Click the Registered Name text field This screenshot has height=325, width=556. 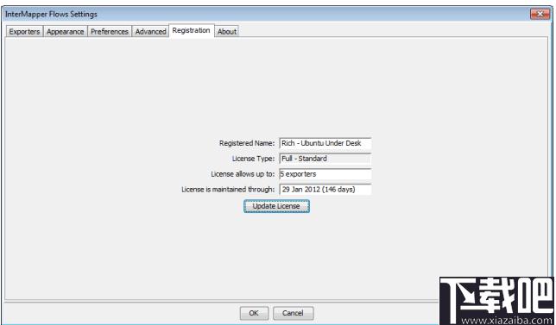point(325,143)
